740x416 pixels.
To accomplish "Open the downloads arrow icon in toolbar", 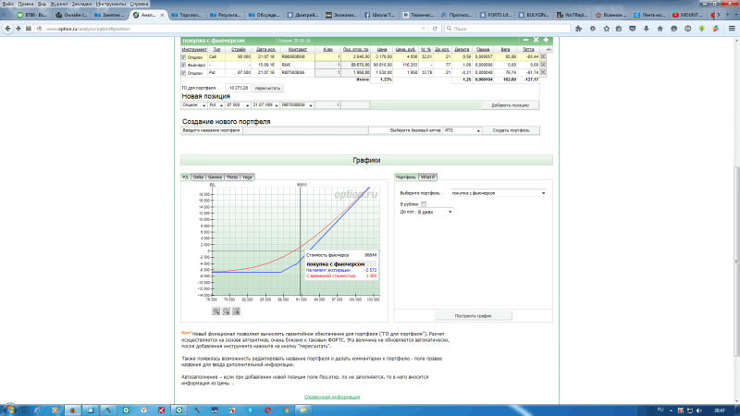I will [646, 29].
